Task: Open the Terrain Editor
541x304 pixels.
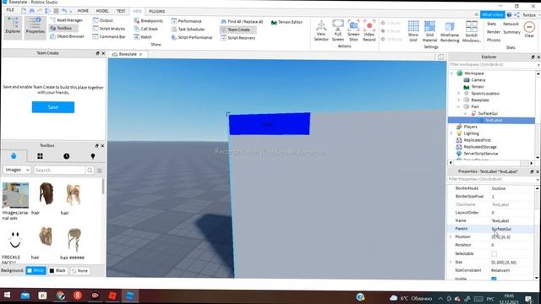Action: [287, 22]
